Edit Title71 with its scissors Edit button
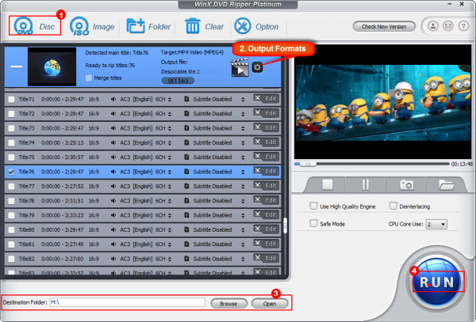The height and width of the screenshot is (322, 476). (x=267, y=98)
